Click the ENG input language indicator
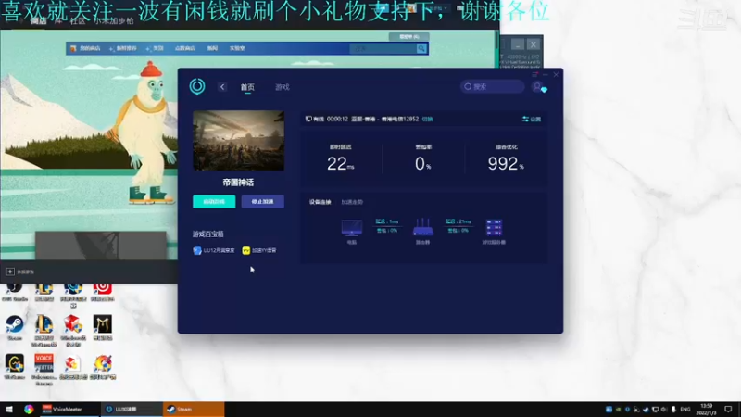 click(x=684, y=409)
